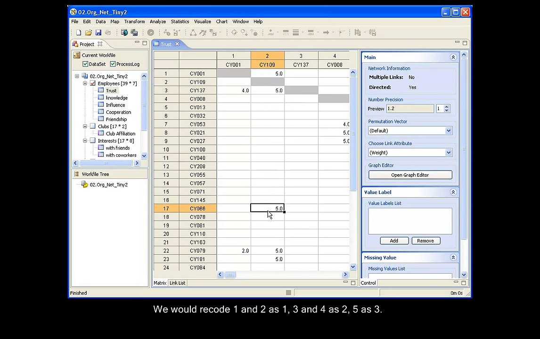This screenshot has height=339, width=540.
Task: Select the Friendship network in tree
Action: click(x=116, y=119)
